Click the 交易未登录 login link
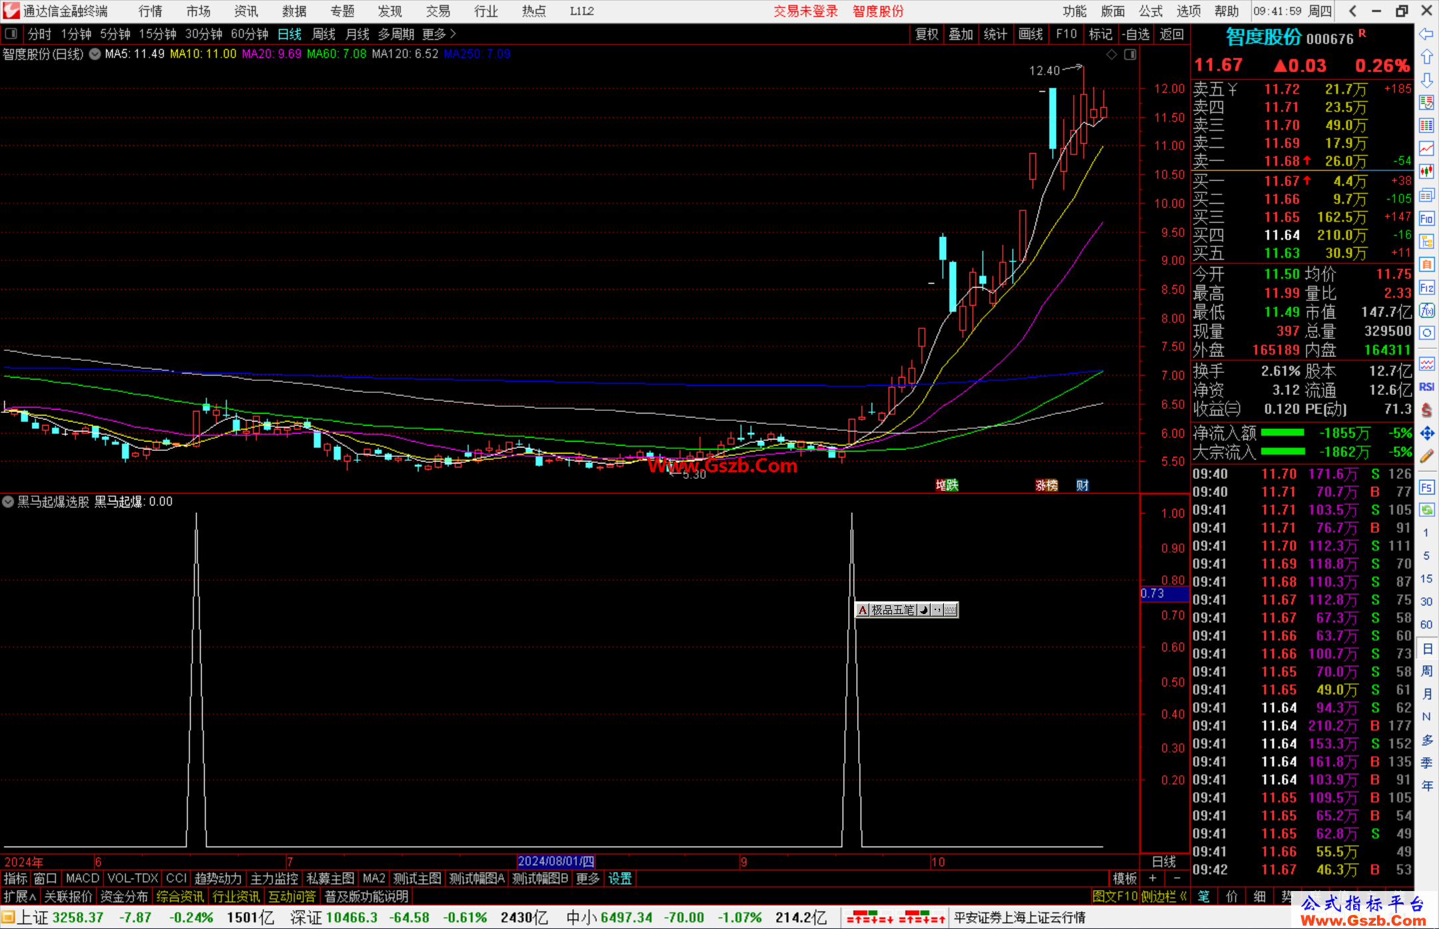 click(805, 11)
